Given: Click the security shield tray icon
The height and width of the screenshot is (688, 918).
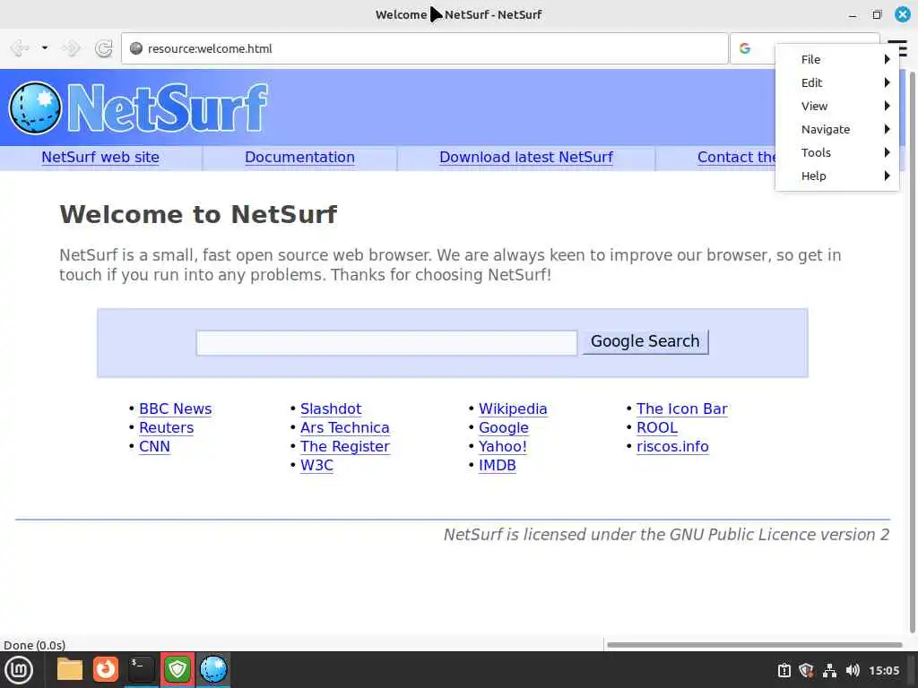Looking at the screenshot, I should (806, 670).
